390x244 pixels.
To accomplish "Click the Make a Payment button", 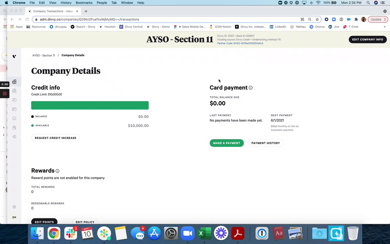I will (226, 143).
